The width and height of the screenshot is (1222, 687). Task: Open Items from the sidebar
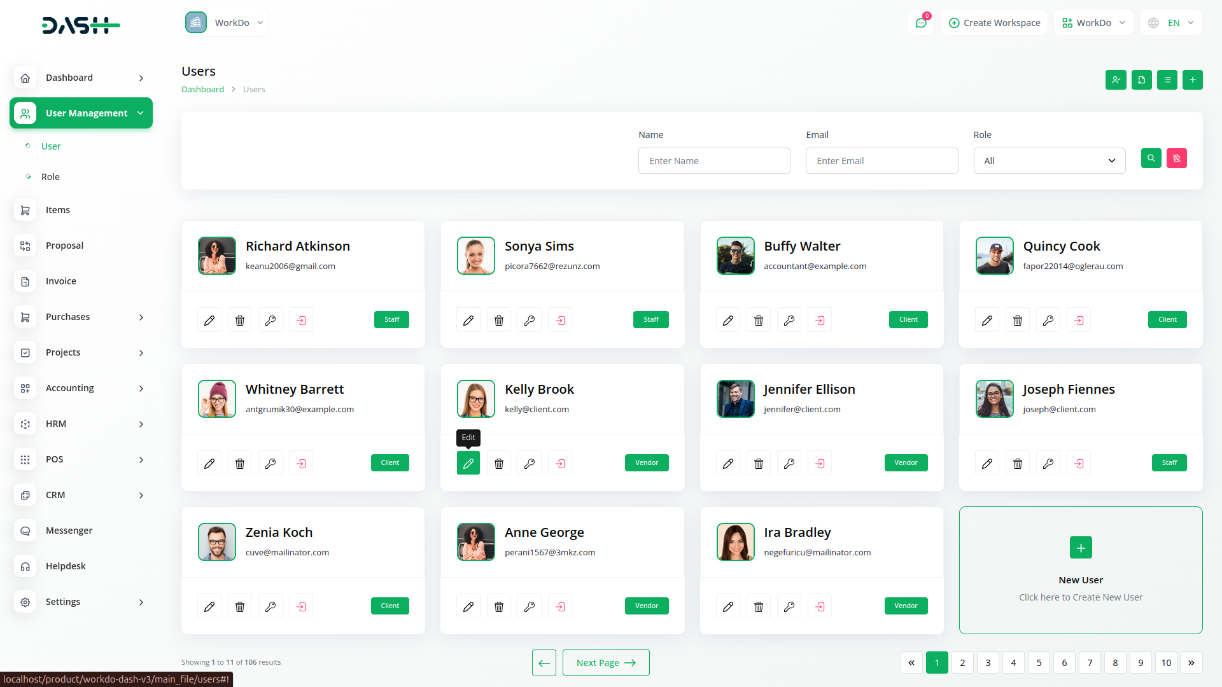coord(58,210)
